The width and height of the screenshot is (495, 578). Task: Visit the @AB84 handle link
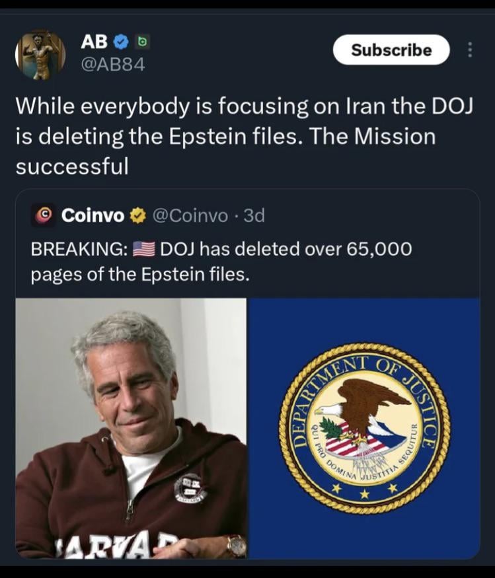pos(112,65)
